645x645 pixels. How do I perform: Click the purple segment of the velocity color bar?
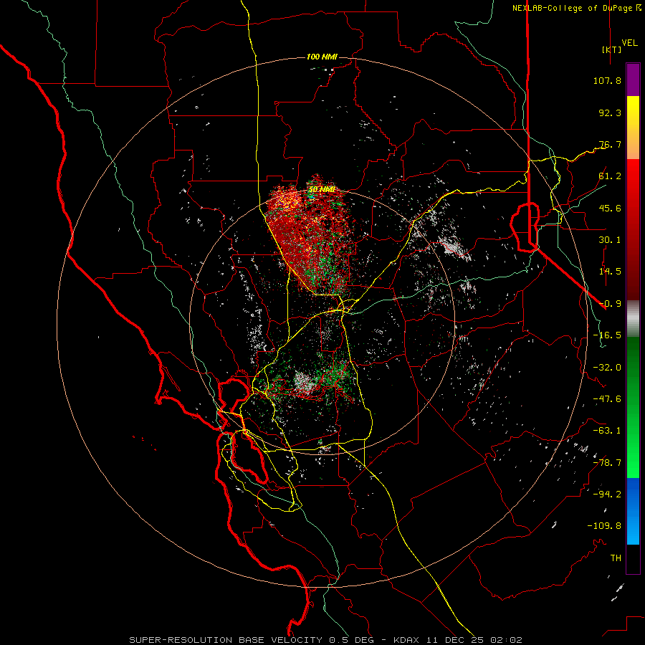coord(633,80)
